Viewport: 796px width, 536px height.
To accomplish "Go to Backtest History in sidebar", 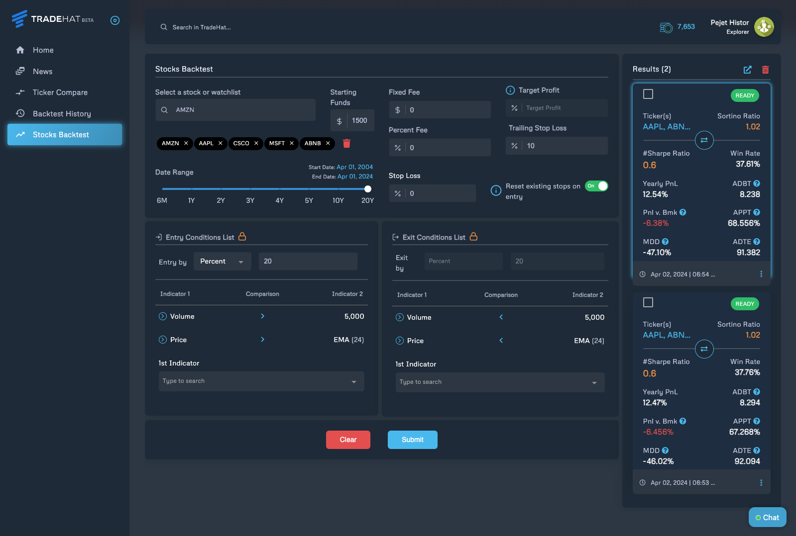I will tap(62, 114).
